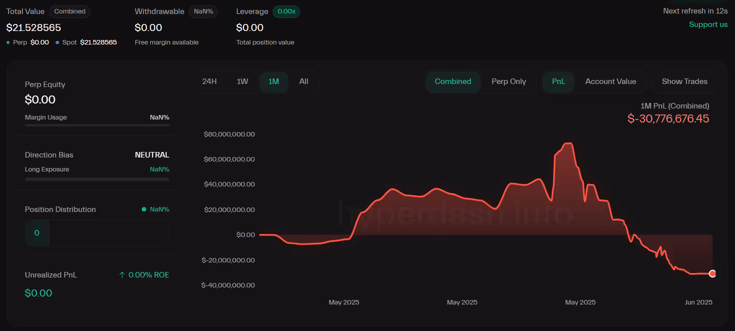Select the 0 segment in Position Distribution

point(37,232)
